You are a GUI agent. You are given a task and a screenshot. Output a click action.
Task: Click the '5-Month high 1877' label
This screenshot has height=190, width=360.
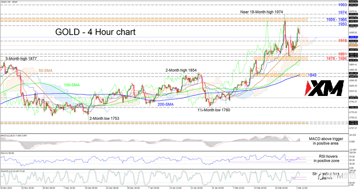pos(21,59)
